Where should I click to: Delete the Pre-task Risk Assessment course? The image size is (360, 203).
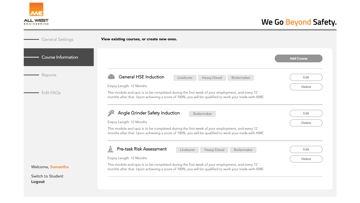point(306,159)
